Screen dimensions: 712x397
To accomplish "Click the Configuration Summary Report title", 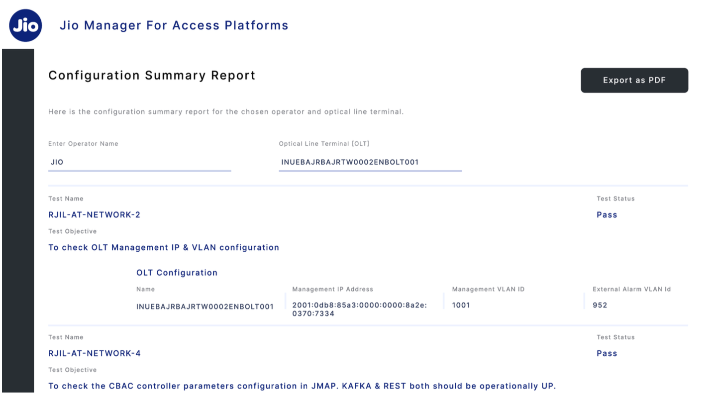I will (x=151, y=75).
